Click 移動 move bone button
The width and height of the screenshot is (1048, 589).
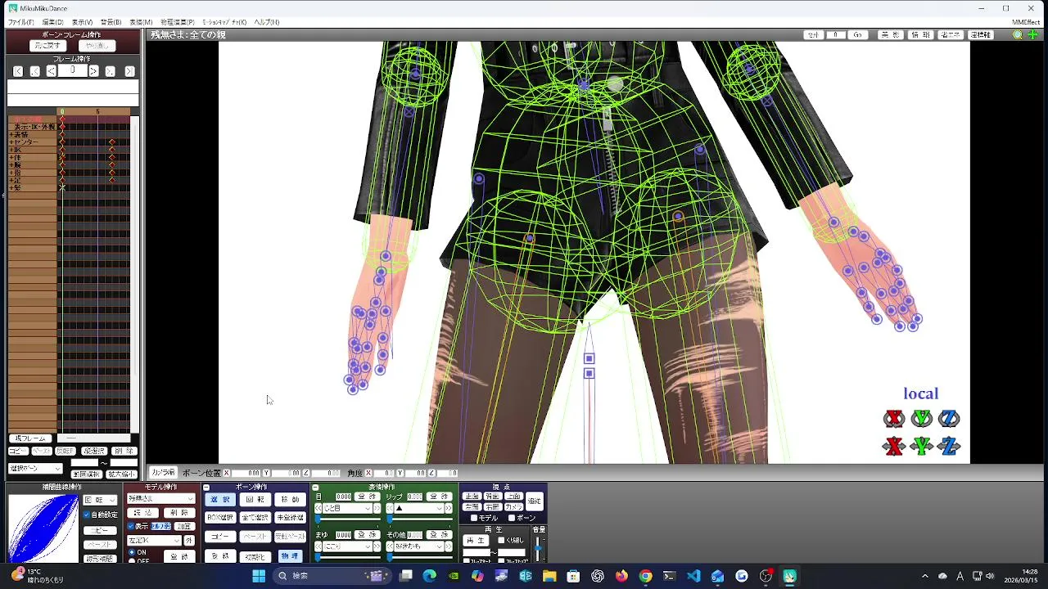[x=291, y=499]
